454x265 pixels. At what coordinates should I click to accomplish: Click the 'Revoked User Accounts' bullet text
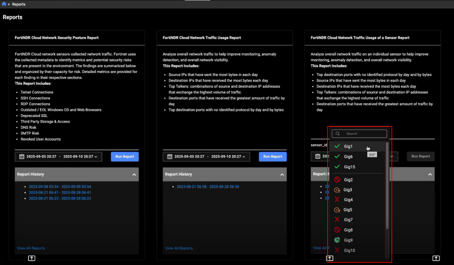[41, 139]
